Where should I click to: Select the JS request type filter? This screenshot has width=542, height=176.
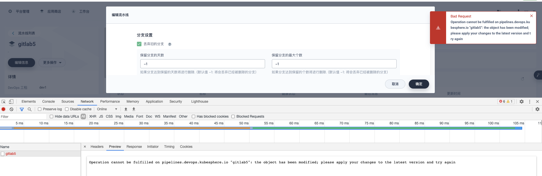[x=101, y=116]
